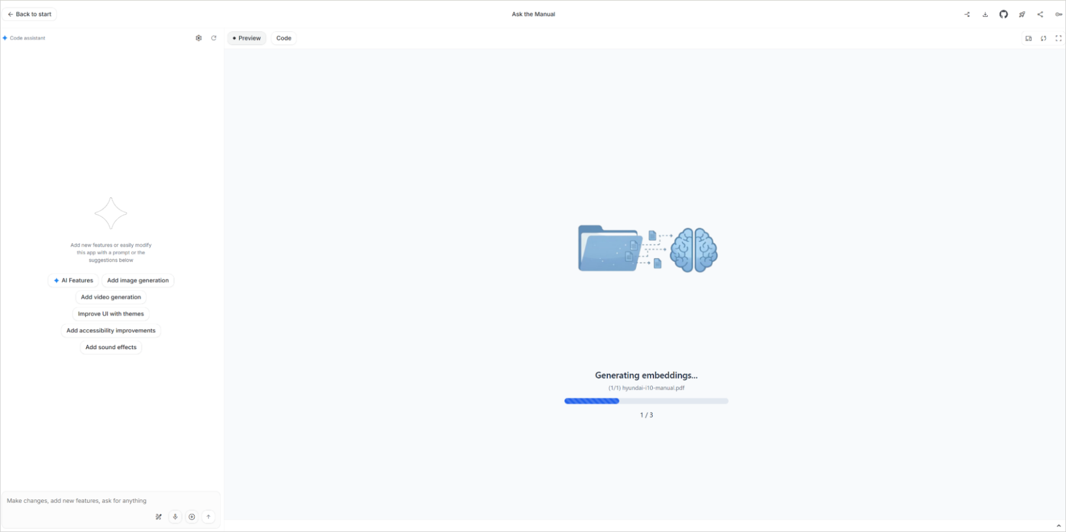The width and height of the screenshot is (1066, 532).
Task: Click the share icon in the header
Action: coord(1040,14)
